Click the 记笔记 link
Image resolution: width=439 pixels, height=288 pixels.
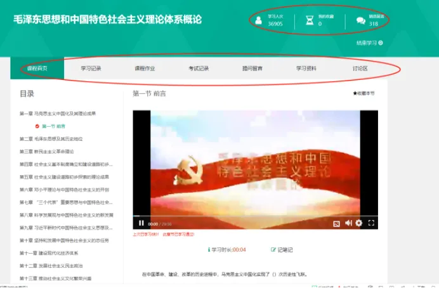coord(285,250)
